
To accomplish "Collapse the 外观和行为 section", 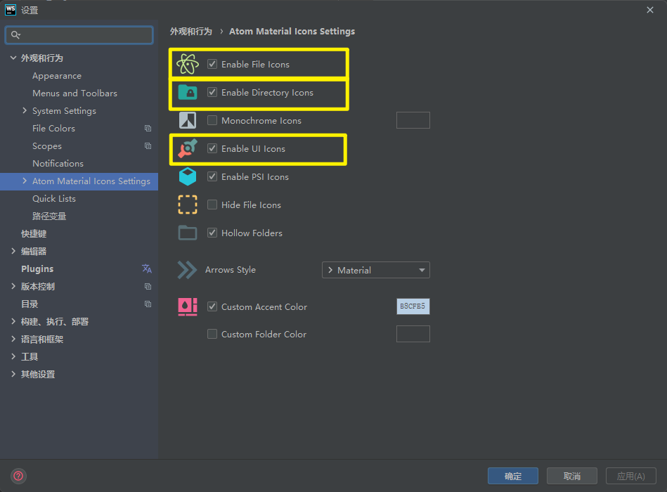I will [13, 58].
